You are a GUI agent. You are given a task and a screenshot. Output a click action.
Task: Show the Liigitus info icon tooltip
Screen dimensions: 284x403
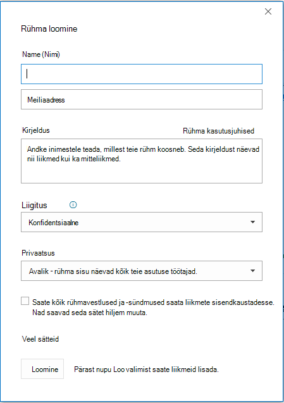73,204
